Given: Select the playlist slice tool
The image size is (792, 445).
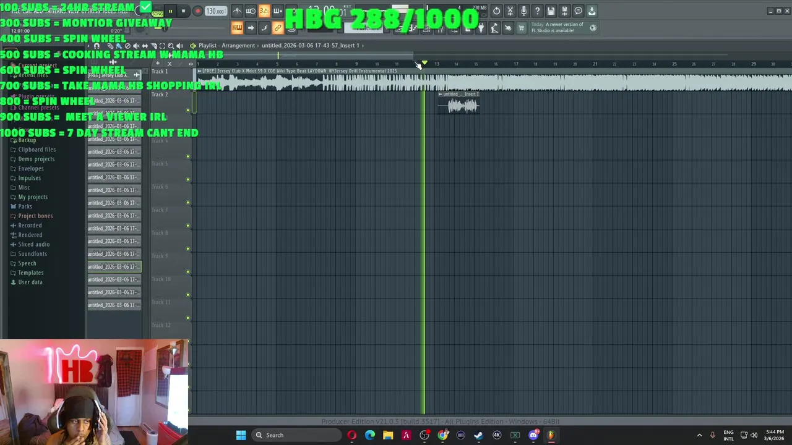Looking at the screenshot, I should pos(153,46).
